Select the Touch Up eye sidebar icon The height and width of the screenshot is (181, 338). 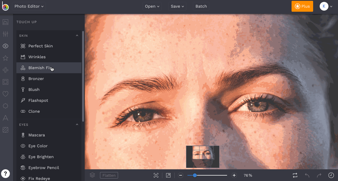coord(5,46)
